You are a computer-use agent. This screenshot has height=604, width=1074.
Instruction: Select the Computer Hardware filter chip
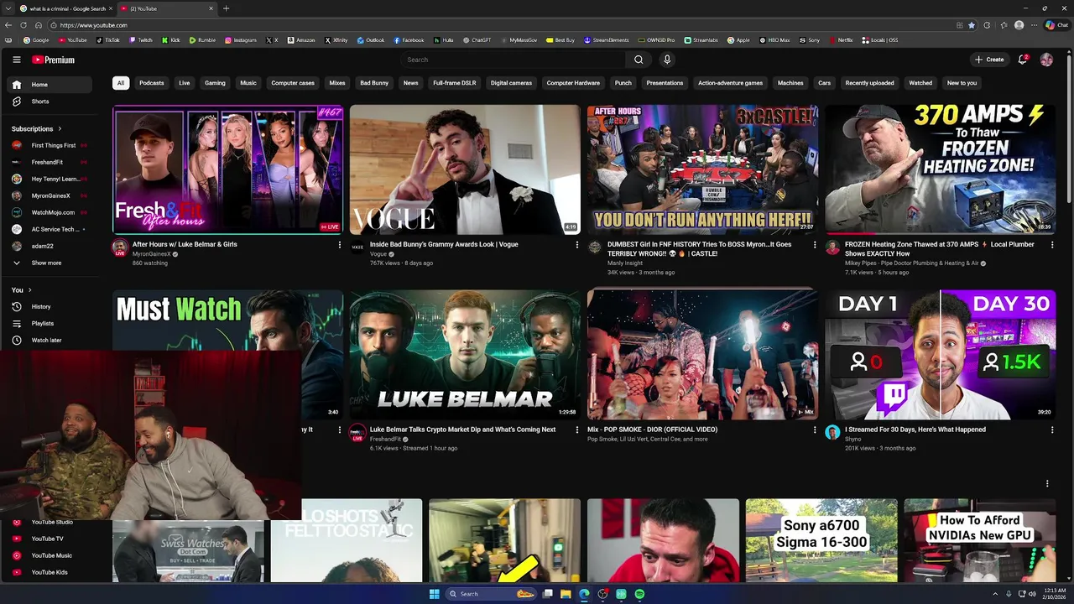[573, 83]
